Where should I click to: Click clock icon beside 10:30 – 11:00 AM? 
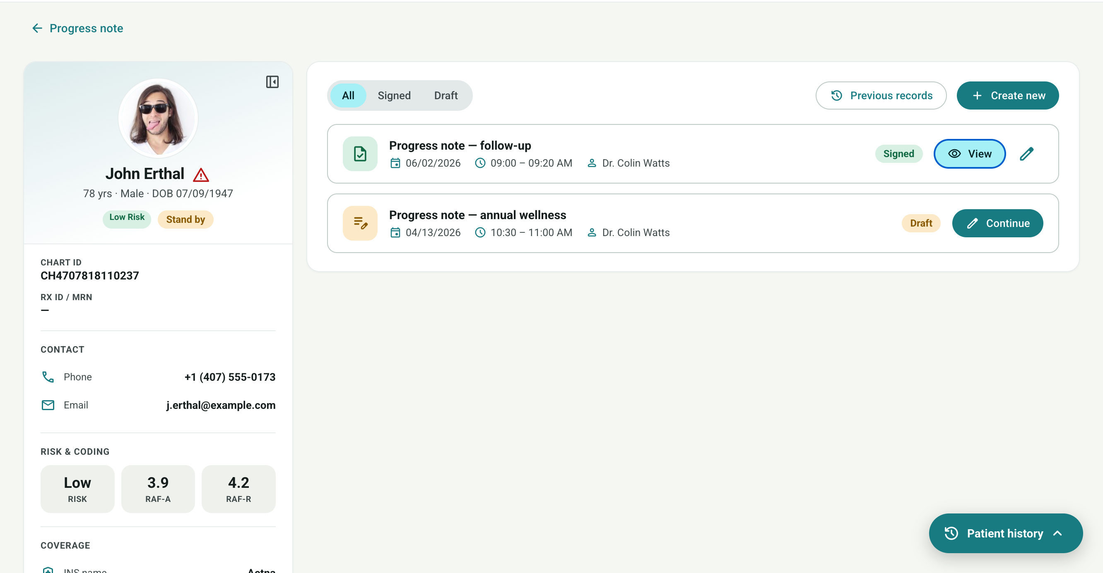click(x=480, y=233)
